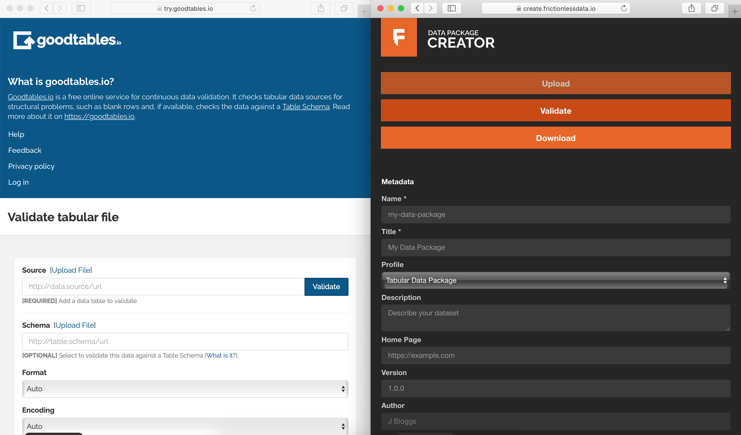Open the Encoding dropdown
Image resolution: width=741 pixels, height=435 pixels.
185,426
